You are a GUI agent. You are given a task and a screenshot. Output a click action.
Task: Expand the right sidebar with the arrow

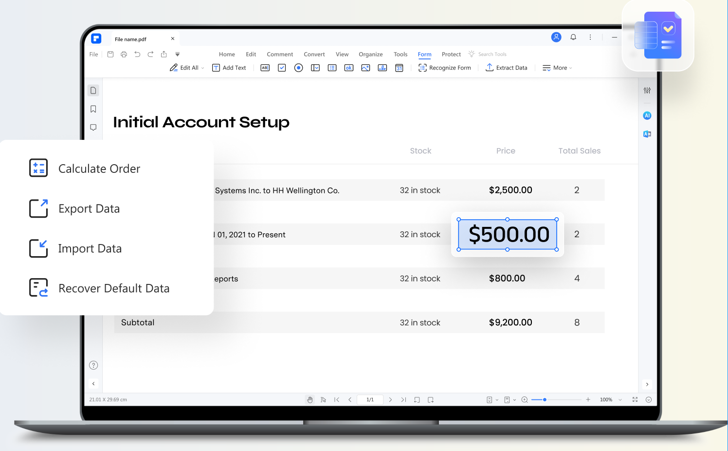pos(647,384)
